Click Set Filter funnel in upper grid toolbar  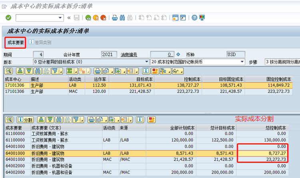[55, 71]
